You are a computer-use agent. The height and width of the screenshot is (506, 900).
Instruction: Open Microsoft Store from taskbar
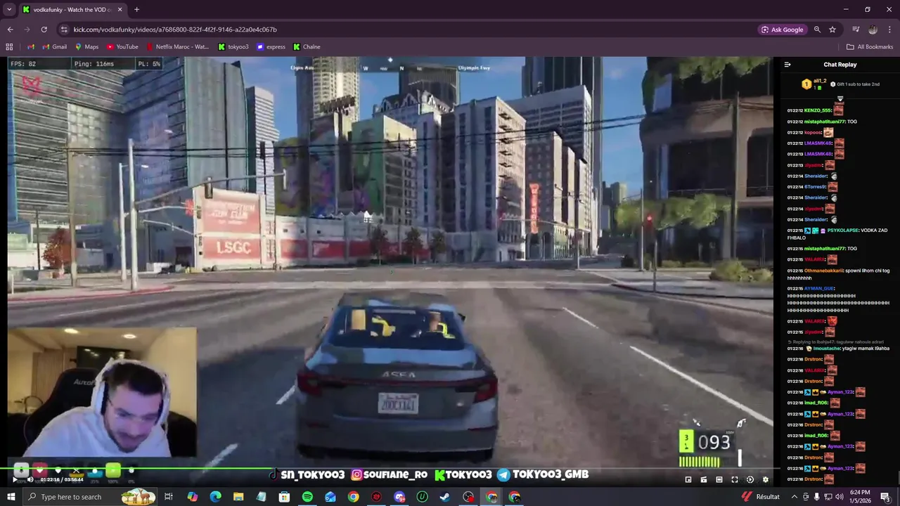284,497
